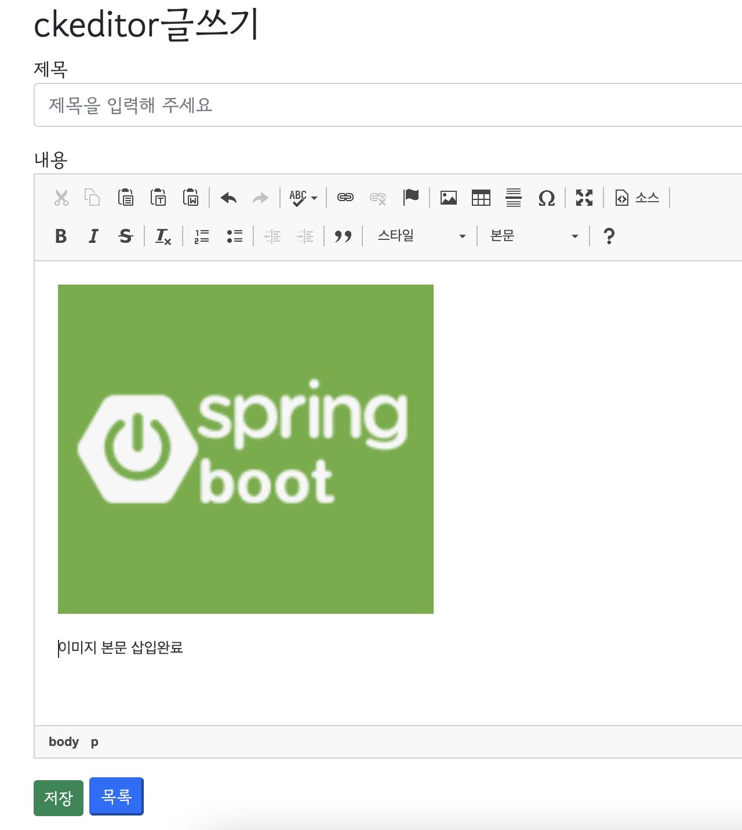The image size is (742, 830).
Task: Click the Cut scissors icon
Action: pyautogui.click(x=61, y=198)
